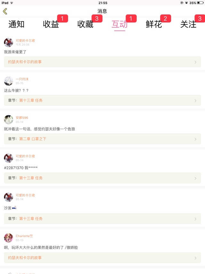Tap the battery icon in status bar
The width and height of the screenshot is (205, 274).
click(x=201, y=3)
